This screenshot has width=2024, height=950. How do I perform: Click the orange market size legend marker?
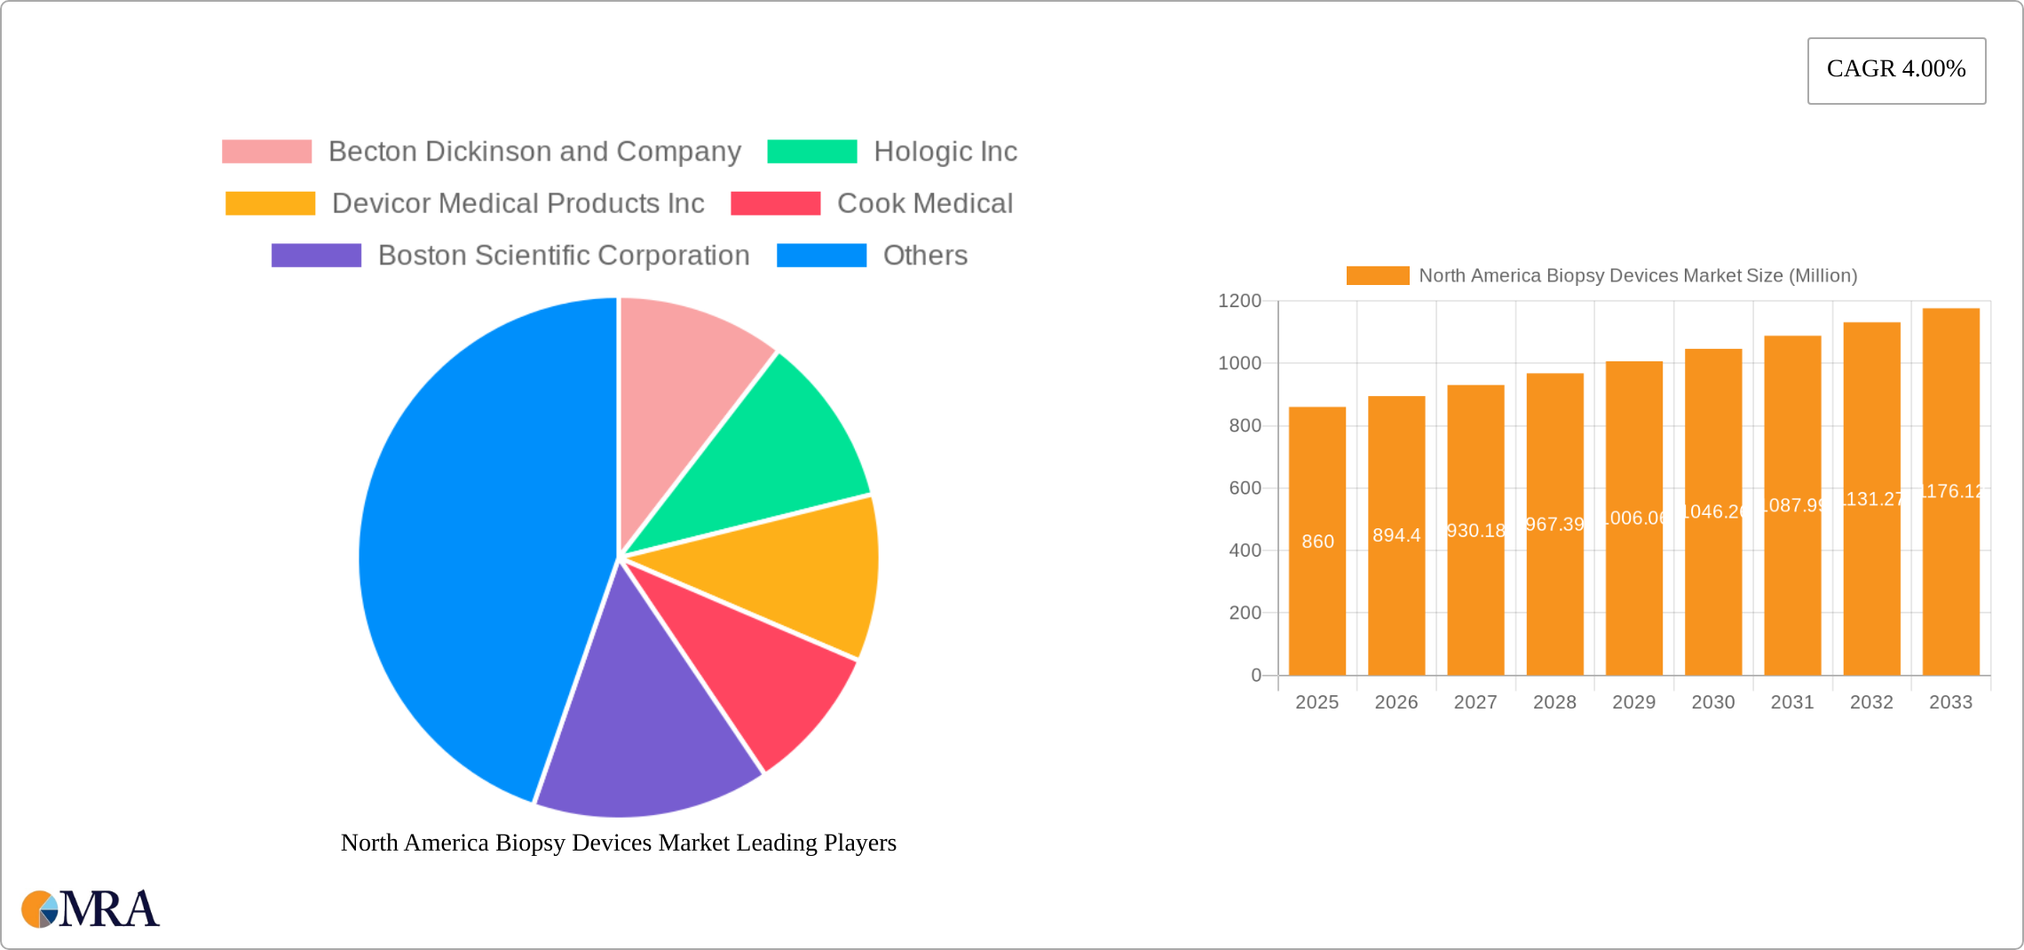click(1379, 276)
